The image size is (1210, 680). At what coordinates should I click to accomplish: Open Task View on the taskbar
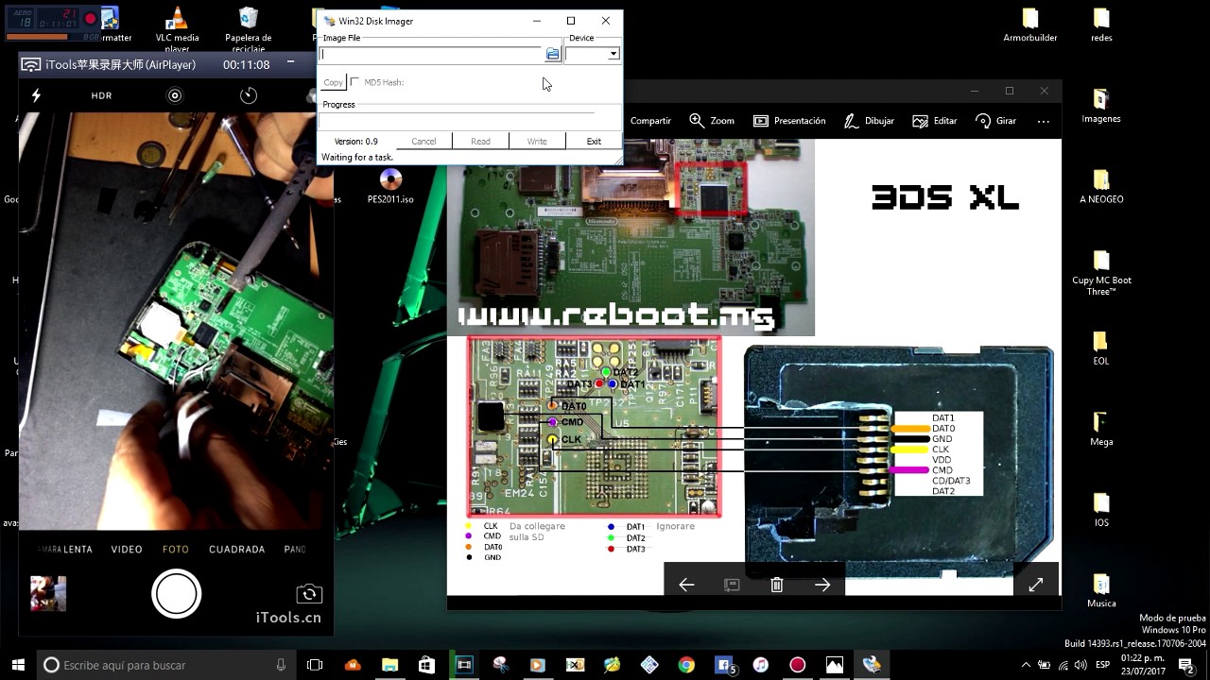pyautogui.click(x=315, y=665)
